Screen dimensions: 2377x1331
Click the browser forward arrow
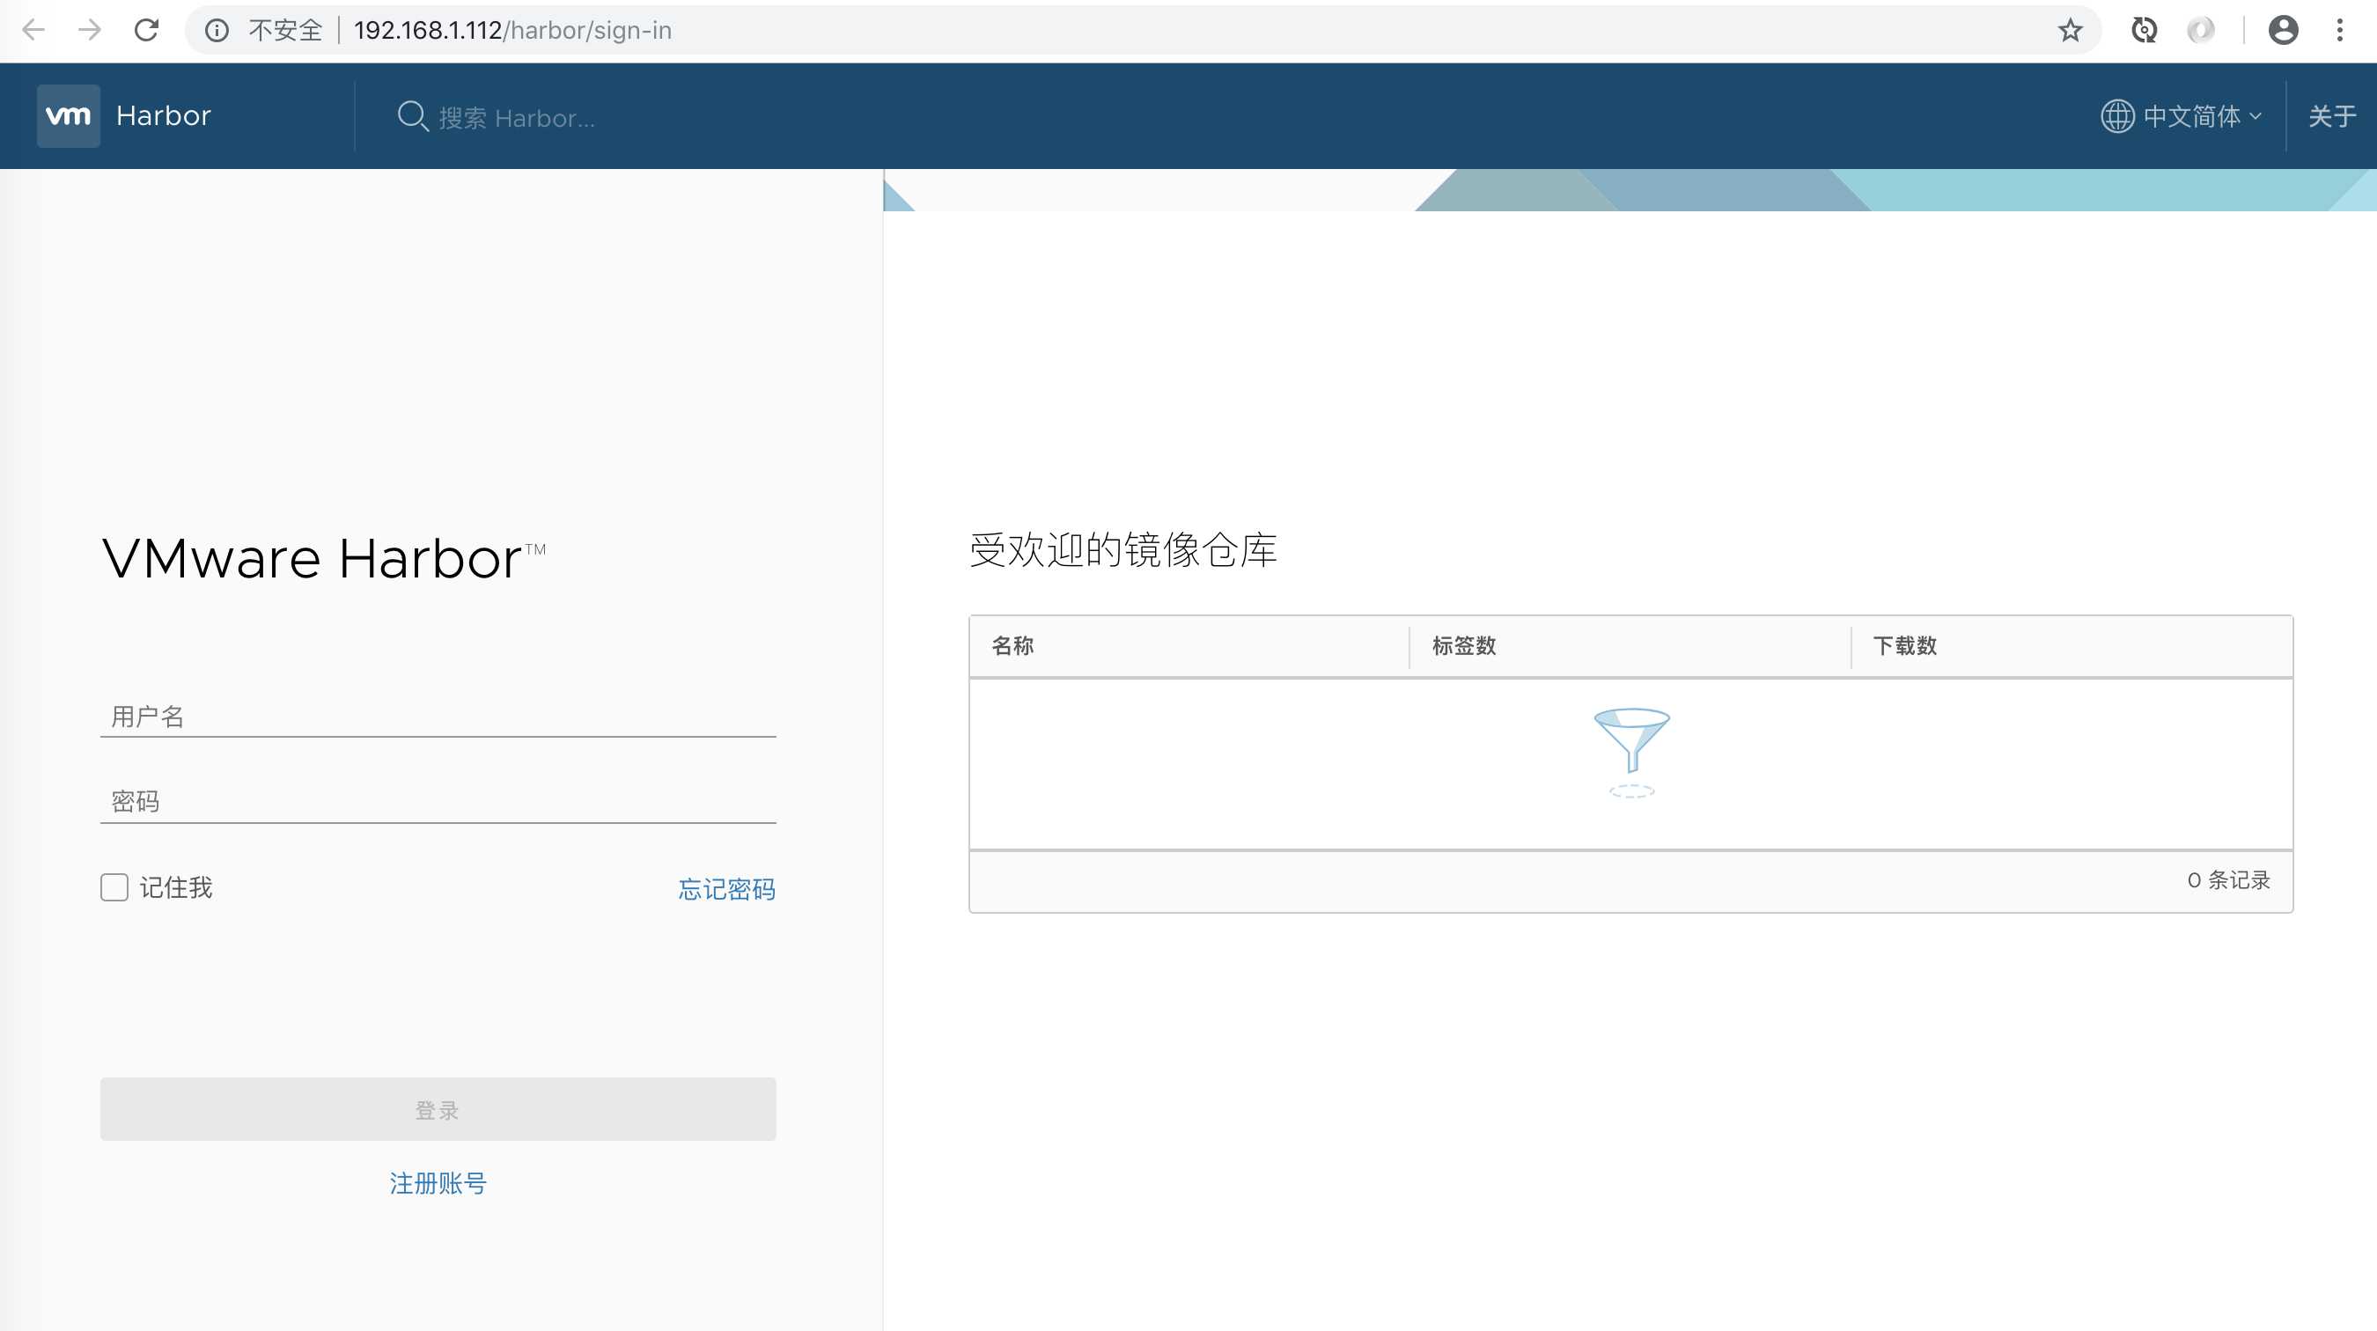[90, 31]
